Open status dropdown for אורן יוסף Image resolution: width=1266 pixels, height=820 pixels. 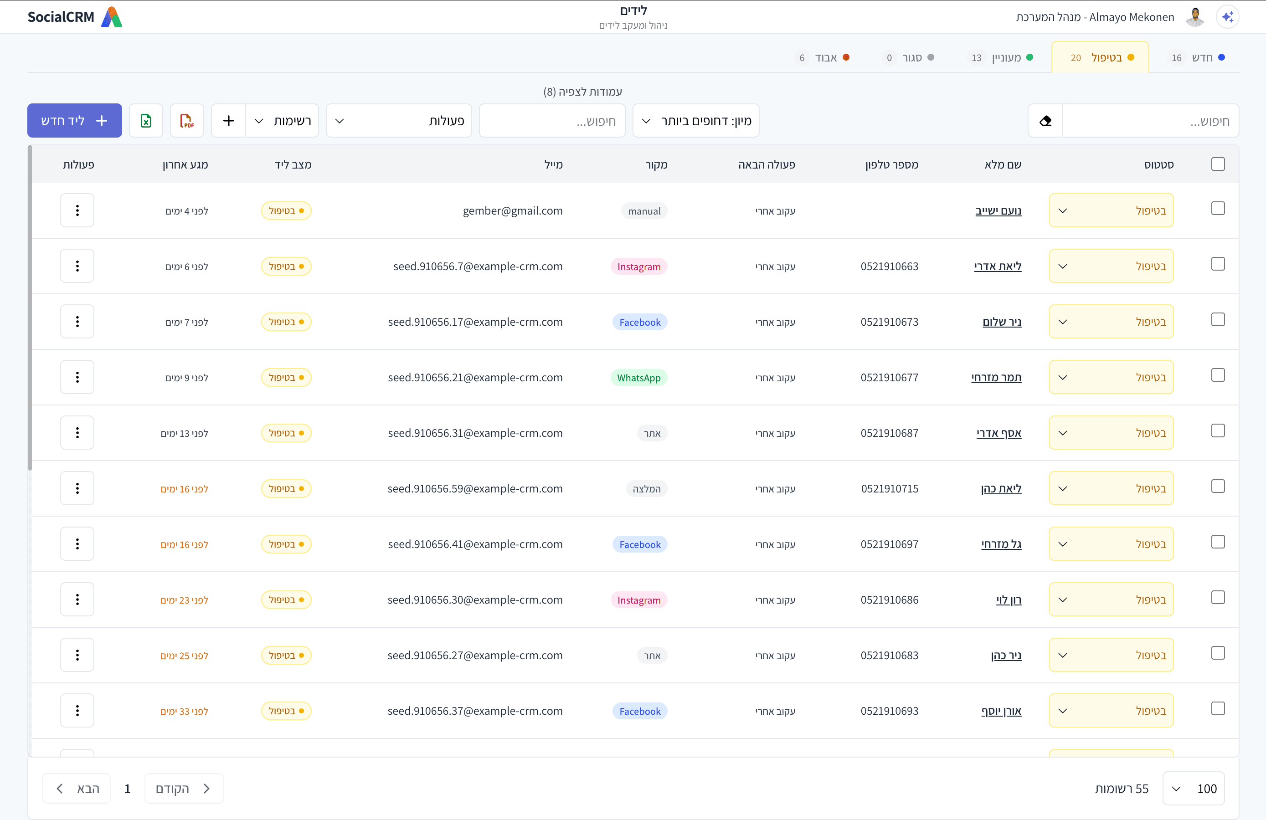pos(1111,711)
